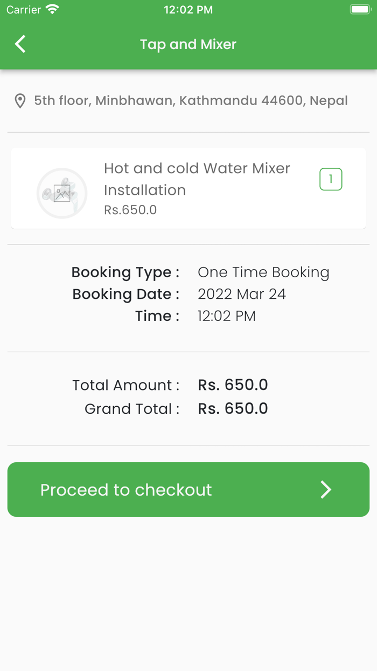
Task: Tap the Total Amount Rs. 650.0 value
Action: 233,385
